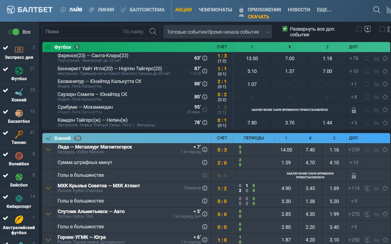Open the Футбол section header

click(x=63, y=47)
